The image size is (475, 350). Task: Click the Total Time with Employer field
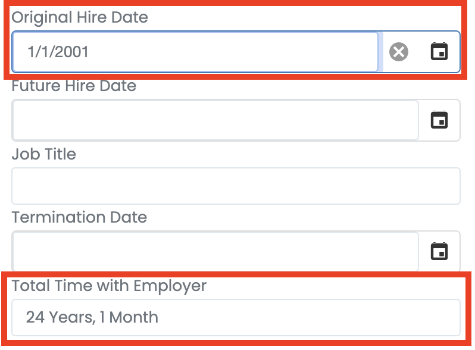pos(236,317)
